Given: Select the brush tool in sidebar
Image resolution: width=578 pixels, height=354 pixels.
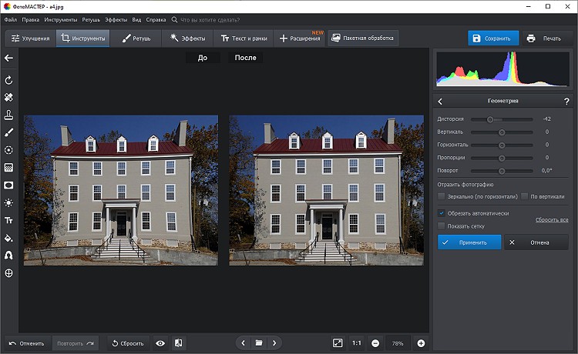Looking at the screenshot, I should (8, 133).
